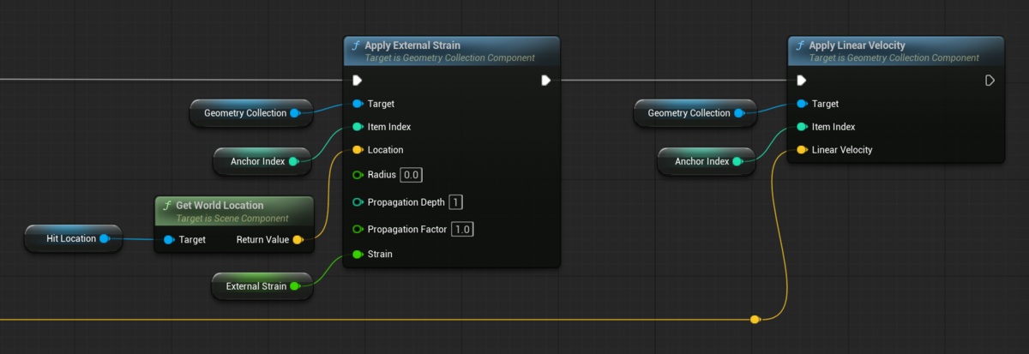
Task: Click Return Value pin of Get World Location
Action: [298, 240]
